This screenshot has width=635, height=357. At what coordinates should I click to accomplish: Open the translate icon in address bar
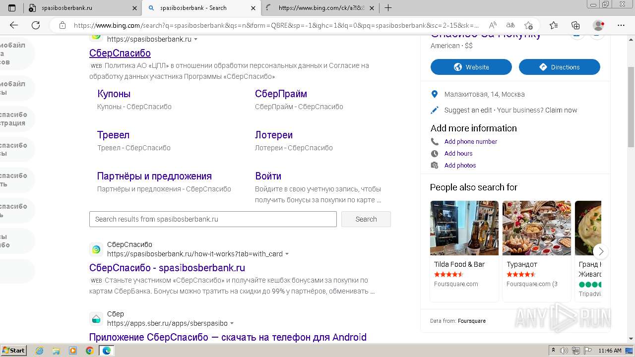coord(510,25)
